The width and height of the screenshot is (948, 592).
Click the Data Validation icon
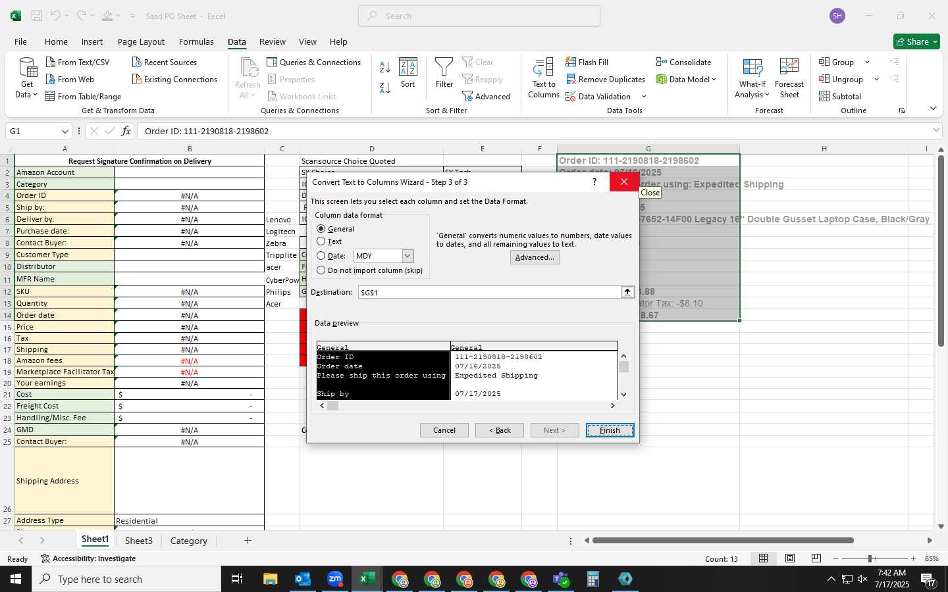coord(571,96)
